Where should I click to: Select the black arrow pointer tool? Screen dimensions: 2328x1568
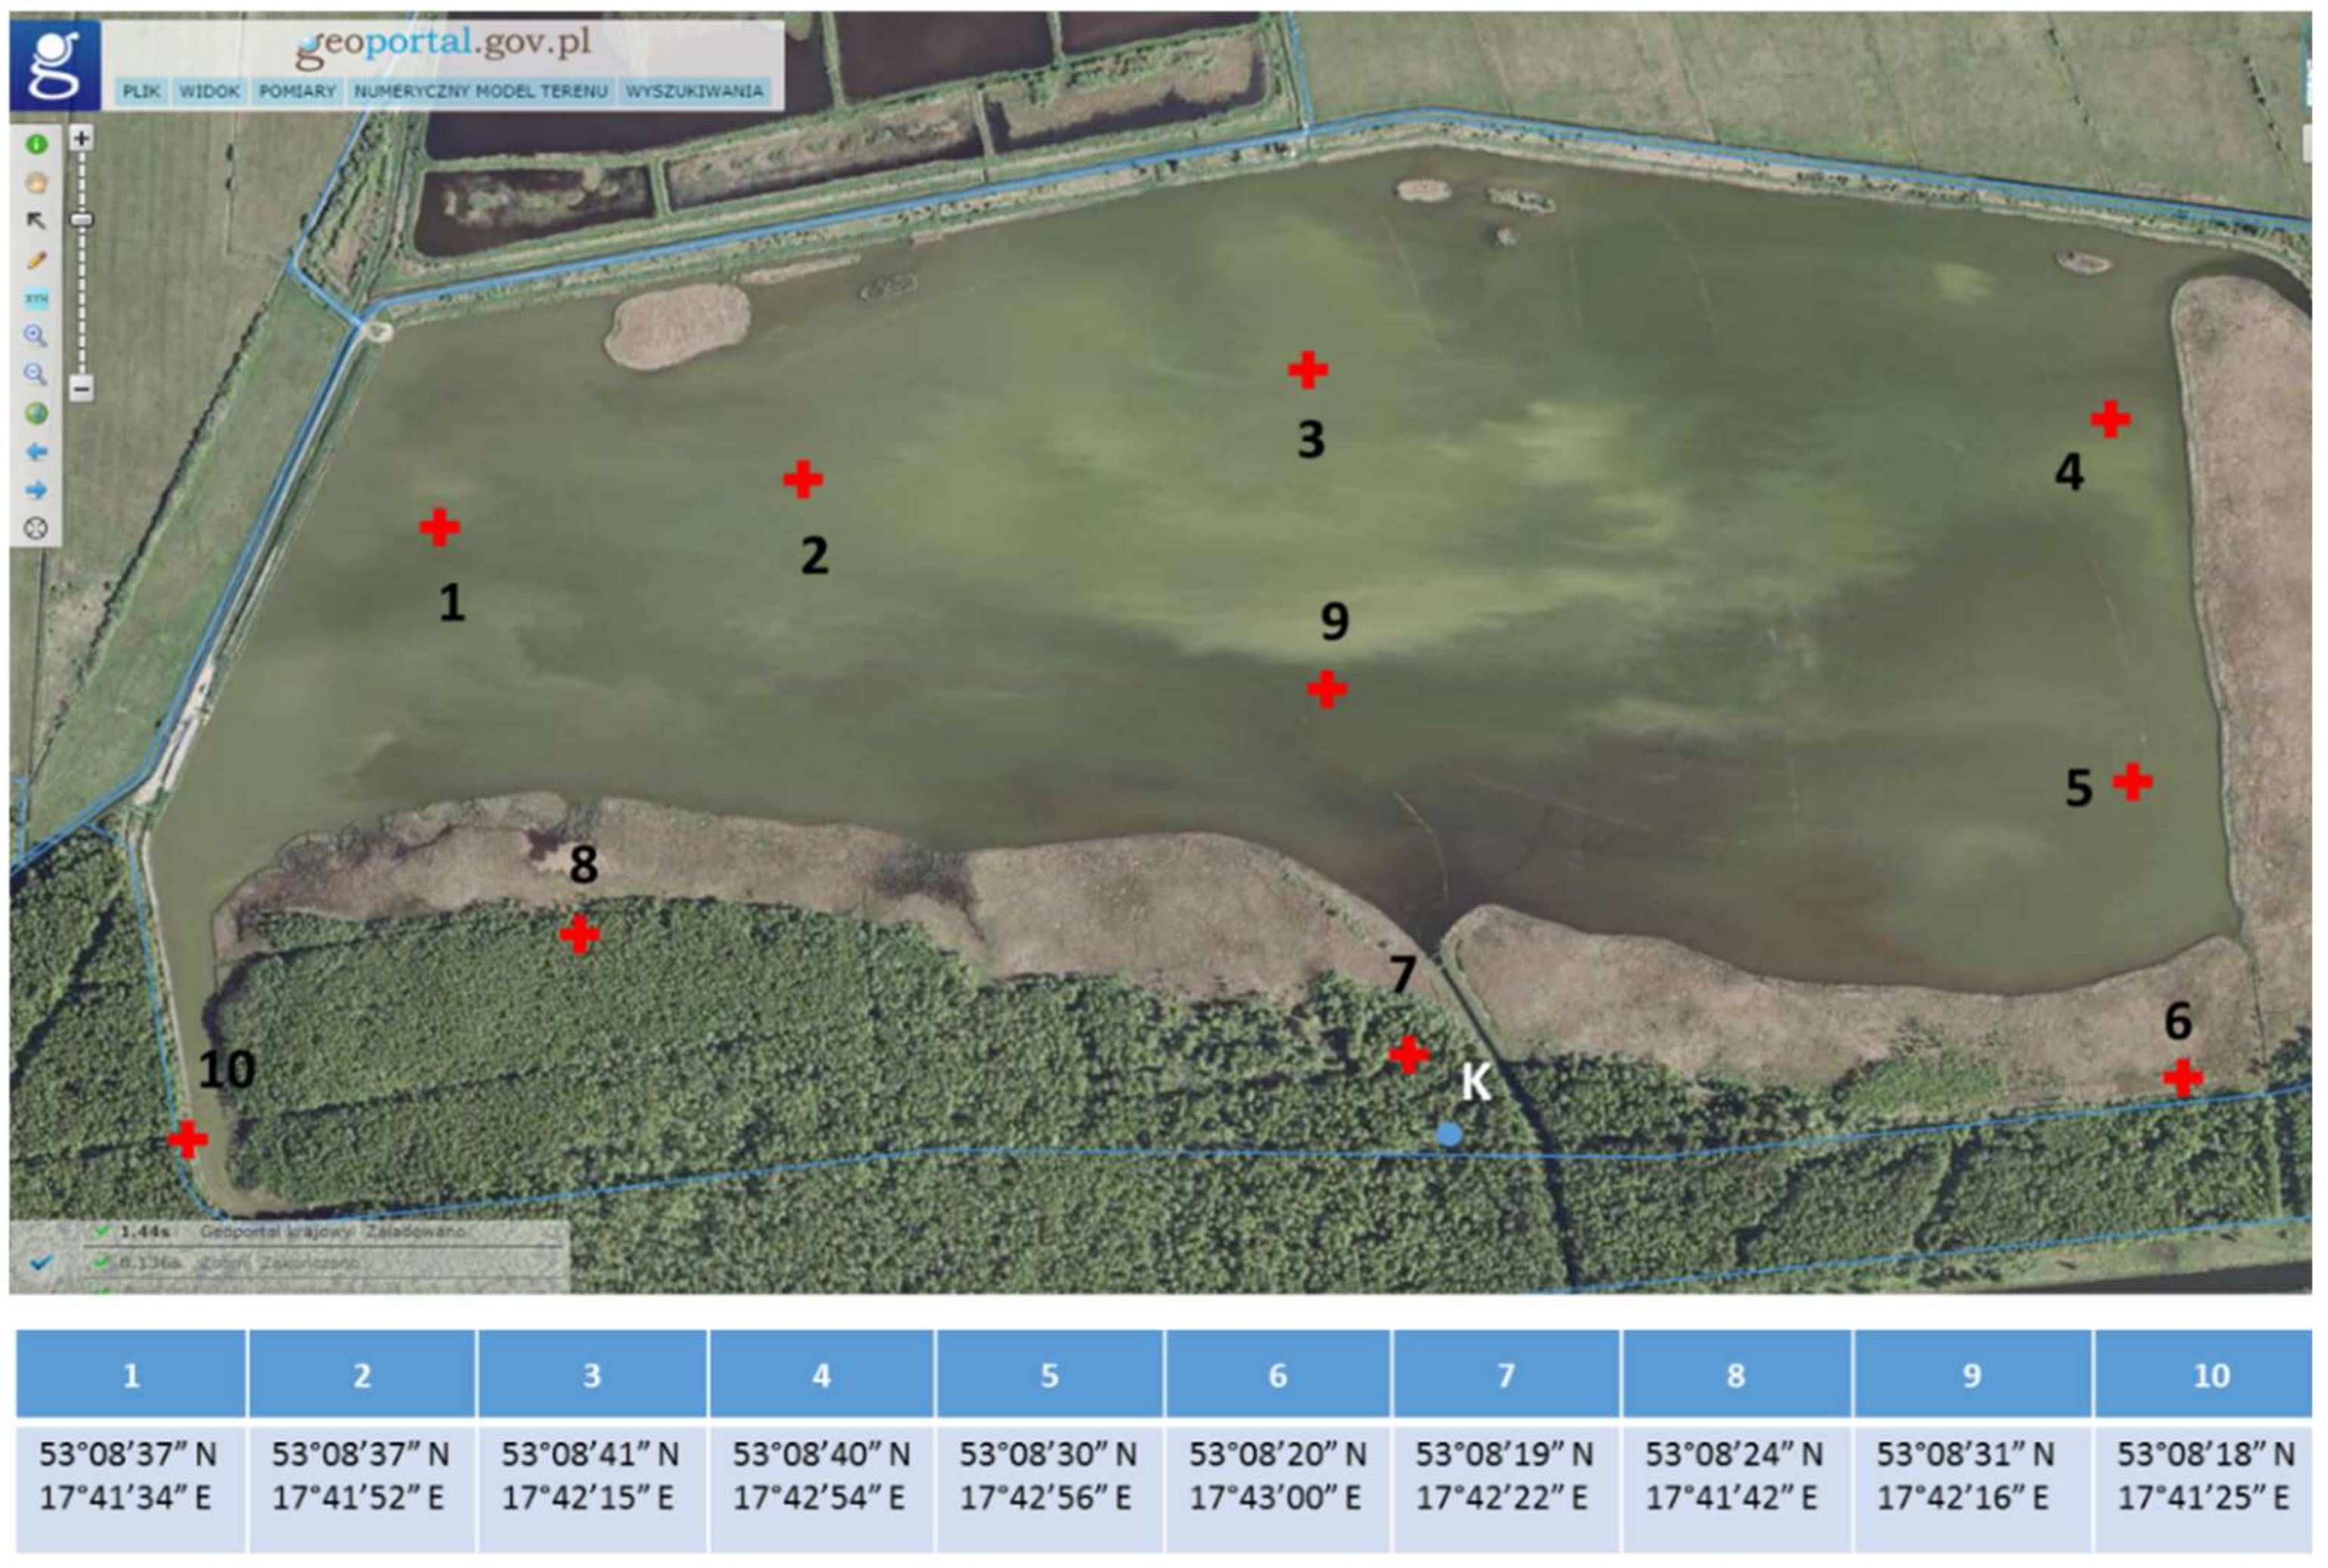click(x=36, y=221)
